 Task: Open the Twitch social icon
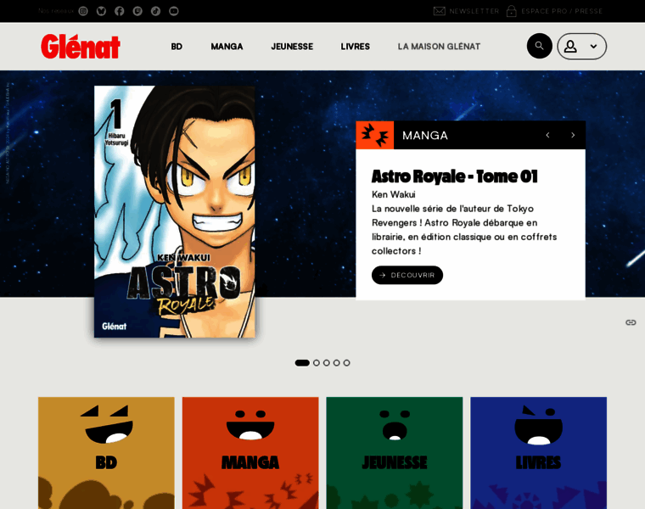point(137,11)
